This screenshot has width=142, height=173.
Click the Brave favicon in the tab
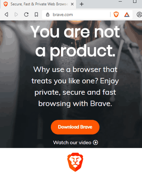(5, 4)
